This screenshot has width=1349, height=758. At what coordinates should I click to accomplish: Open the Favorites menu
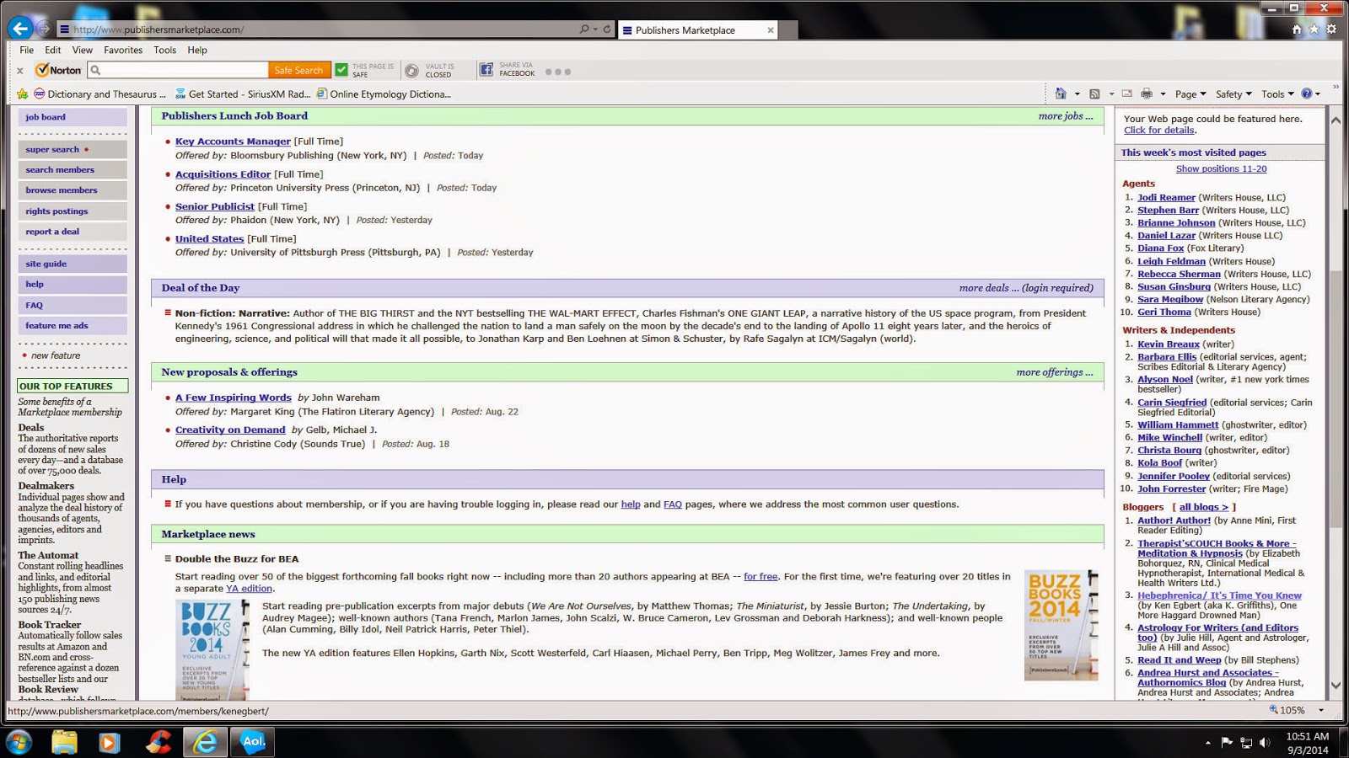[x=123, y=50]
